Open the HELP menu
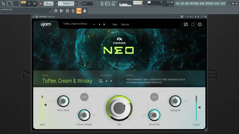 [223, 4]
